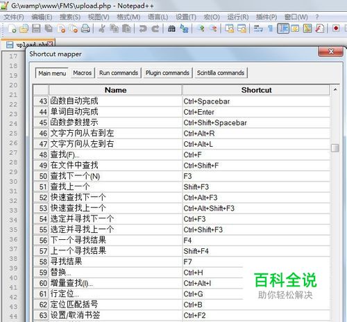The height and width of the screenshot is (322, 347).
Task: Click the Name column header
Action: pyautogui.click(x=115, y=90)
